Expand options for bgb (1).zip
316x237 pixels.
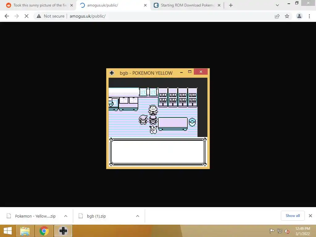138,216
